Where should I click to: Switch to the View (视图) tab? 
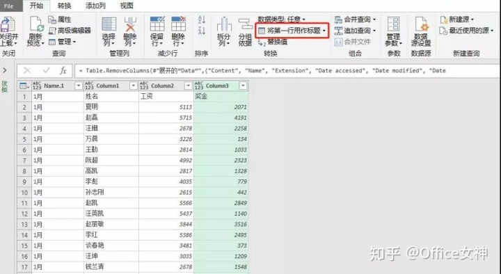click(127, 6)
